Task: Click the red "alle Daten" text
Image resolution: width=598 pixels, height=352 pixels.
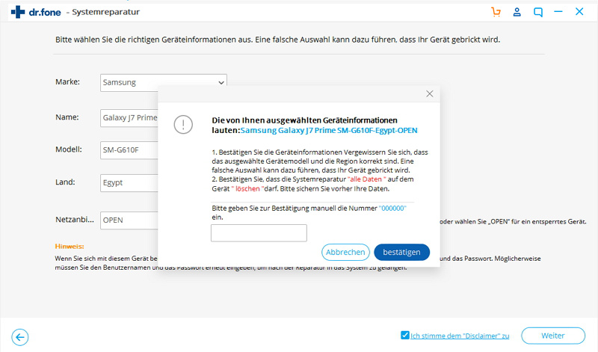Action: tap(366, 179)
